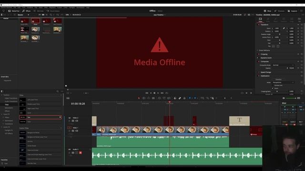Image resolution: width=305 pixels, height=171 pixels.
Task: Toggle timeline Snapping magnet
Action: (175, 98)
